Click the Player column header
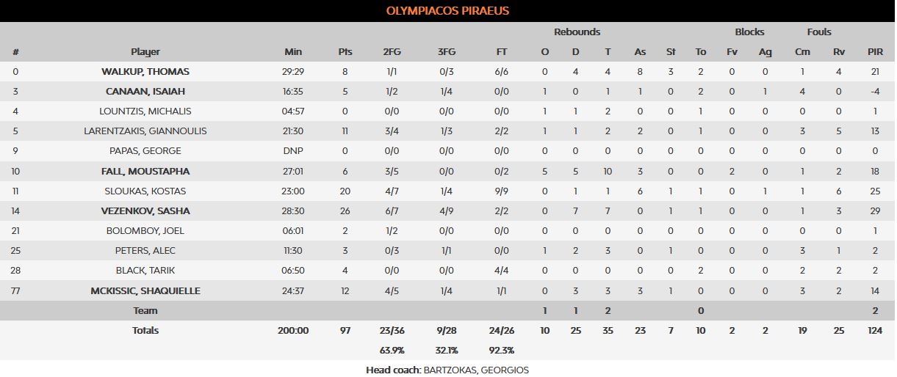This screenshot has height=377, width=897. (x=145, y=52)
